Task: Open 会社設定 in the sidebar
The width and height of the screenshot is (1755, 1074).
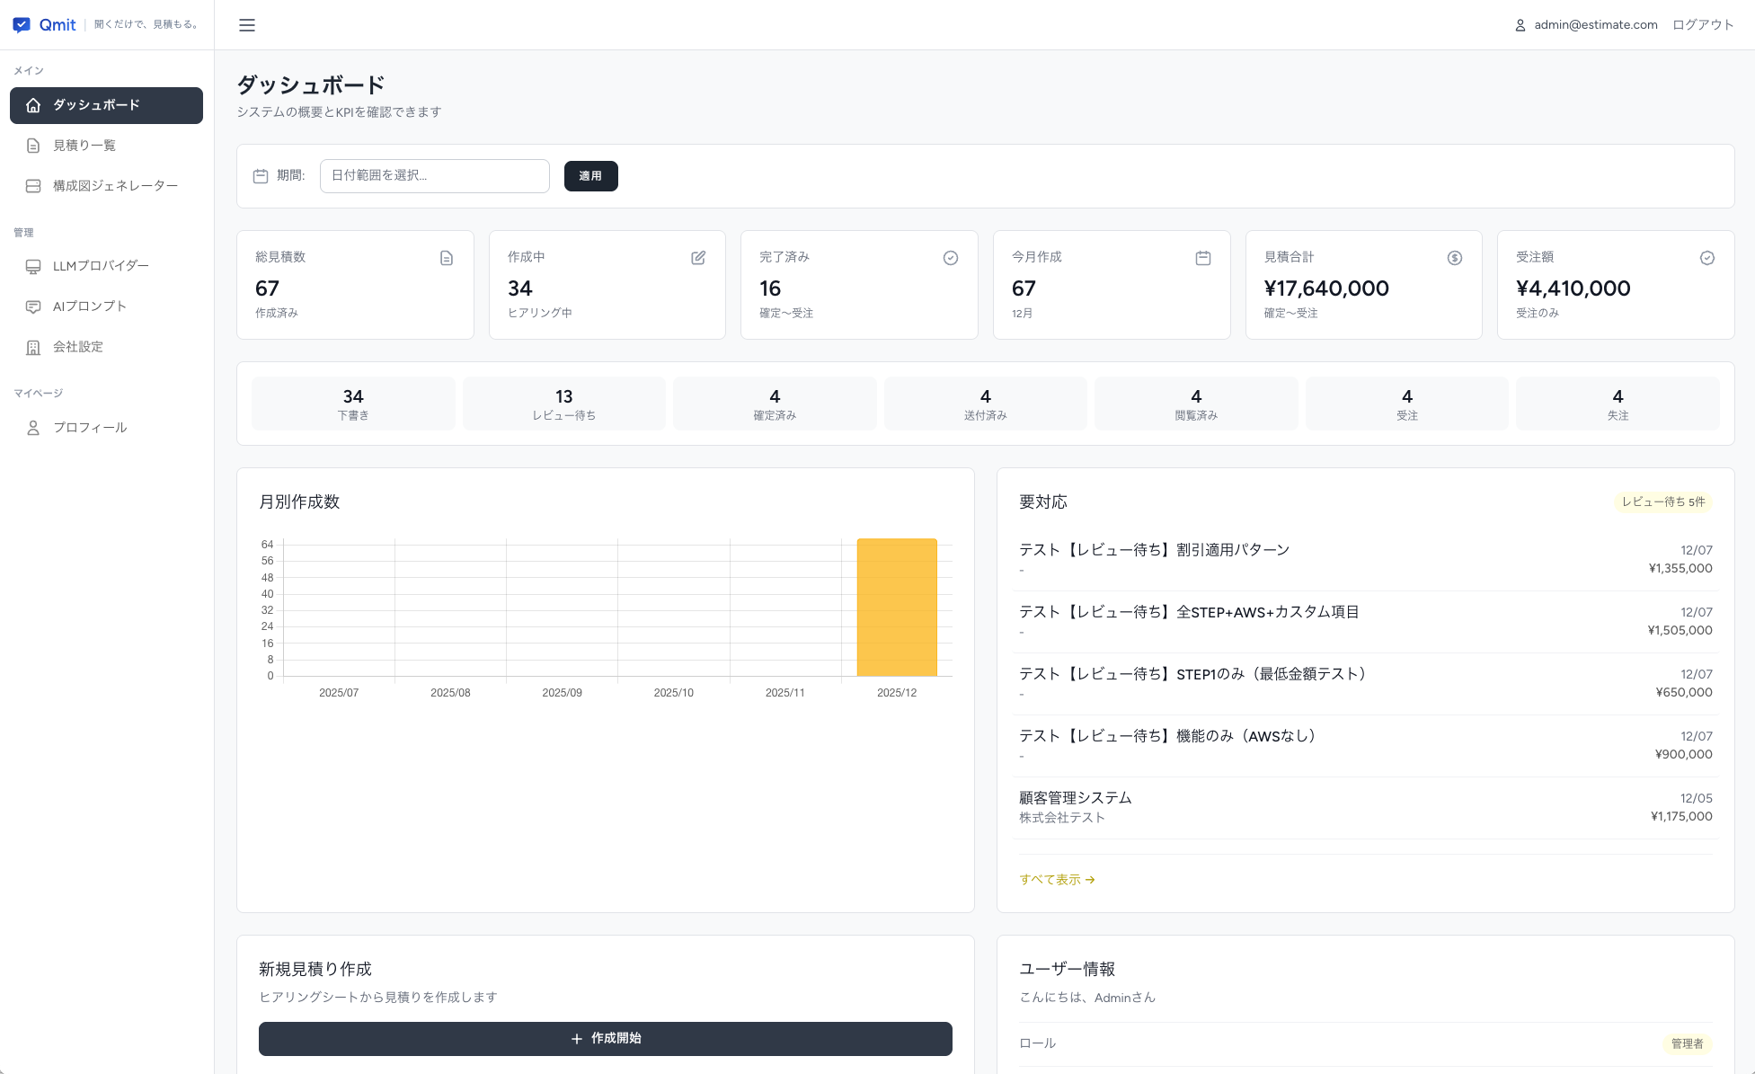Action: tap(78, 347)
